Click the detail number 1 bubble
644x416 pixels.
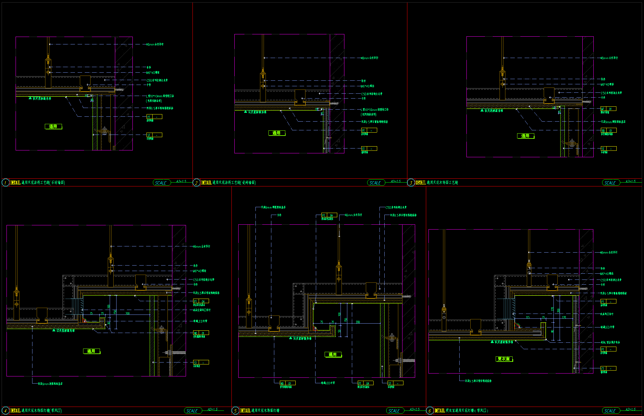point(6,183)
